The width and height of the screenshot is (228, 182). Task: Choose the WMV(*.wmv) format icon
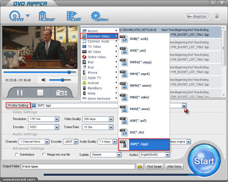point(124,86)
